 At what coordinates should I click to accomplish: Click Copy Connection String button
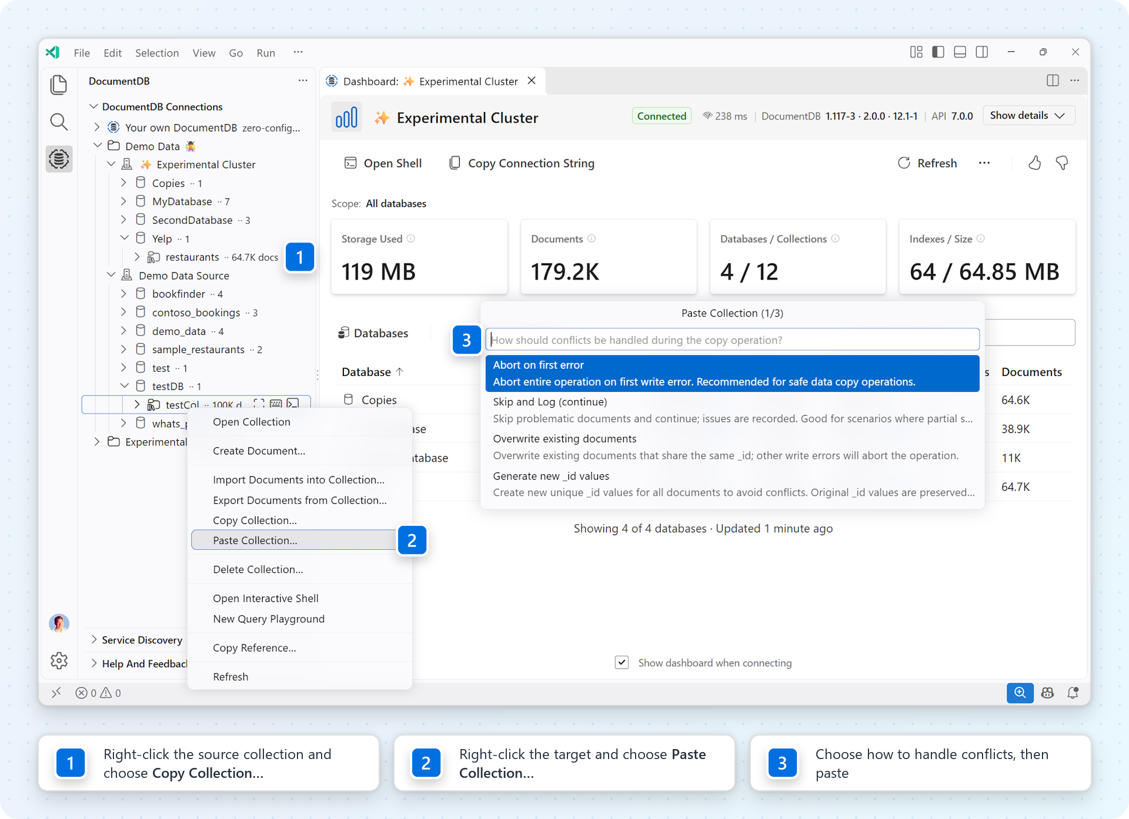pyautogui.click(x=522, y=163)
